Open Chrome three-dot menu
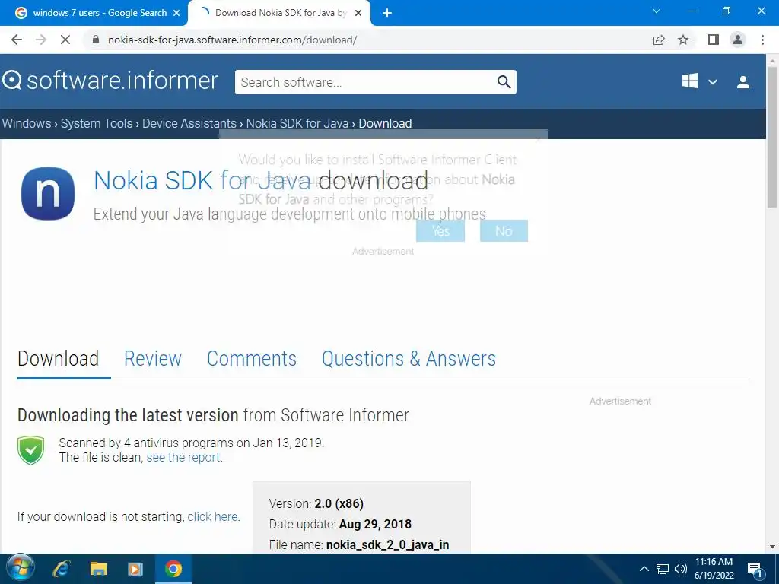 (x=762, y=40)
